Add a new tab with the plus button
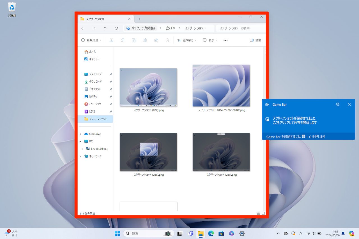This screenshot has height=239, width=359. coord(140,19)
